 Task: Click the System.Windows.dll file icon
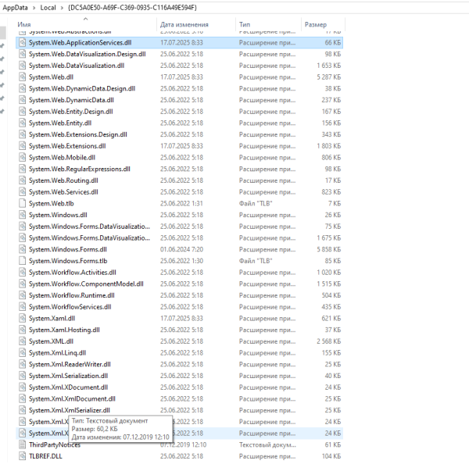[x=22, y=215]
